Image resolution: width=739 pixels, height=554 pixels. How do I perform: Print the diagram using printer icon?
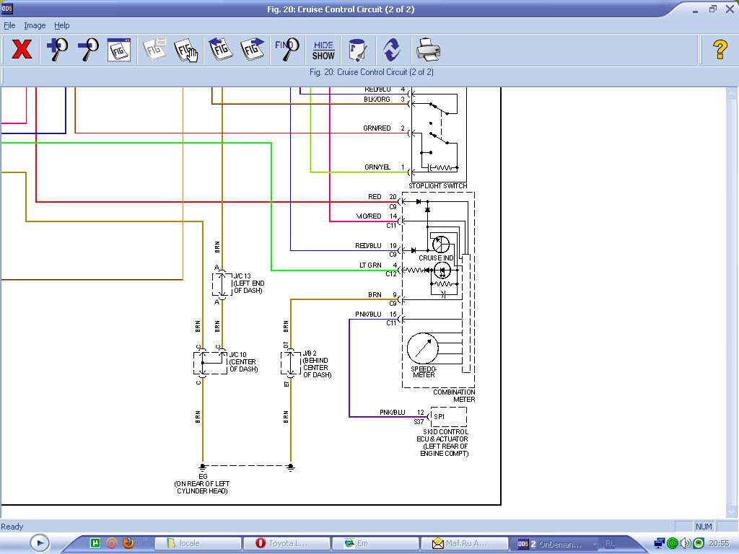(x=427, y=50)
